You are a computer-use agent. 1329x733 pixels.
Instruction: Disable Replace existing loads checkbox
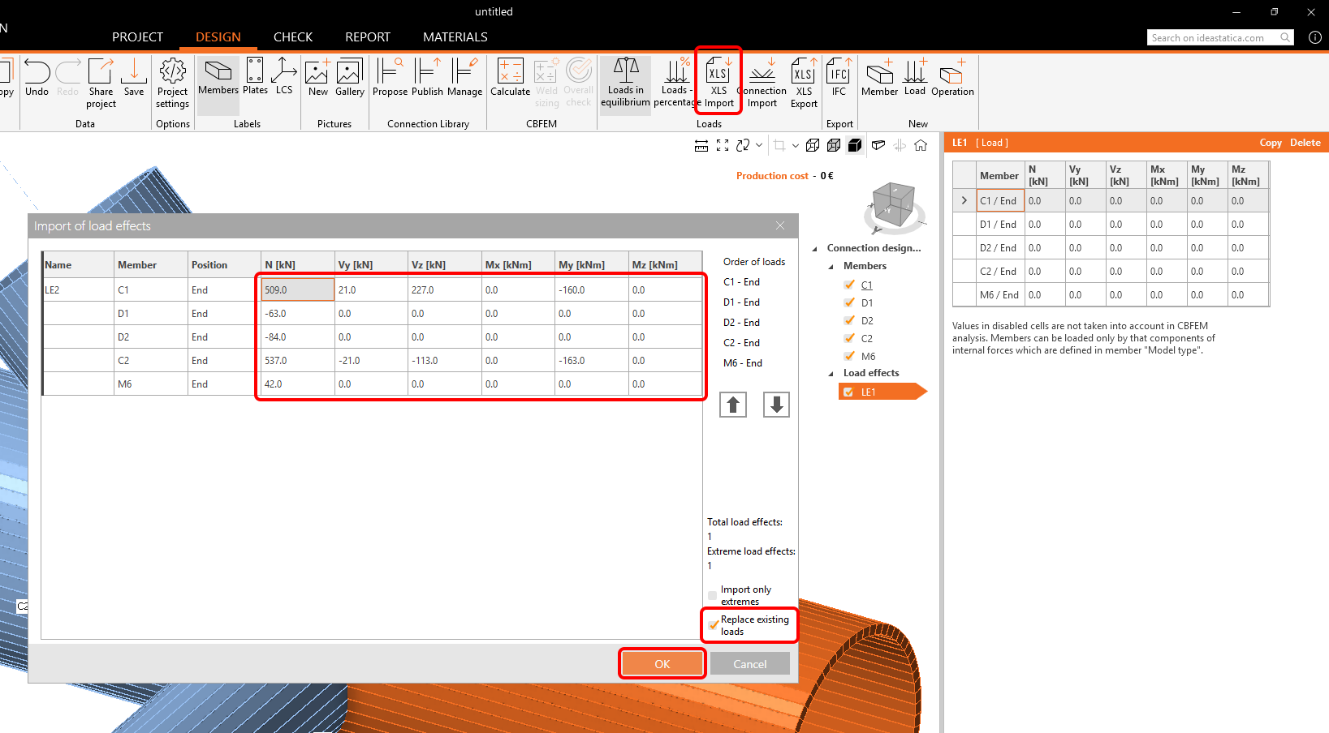coord(713,625)
